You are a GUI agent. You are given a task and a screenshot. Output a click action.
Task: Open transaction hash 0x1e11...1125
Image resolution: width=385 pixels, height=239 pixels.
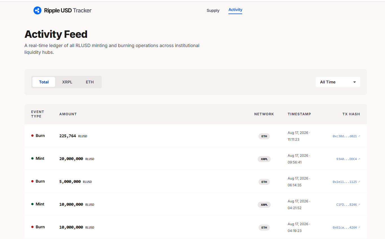point(345,182)
